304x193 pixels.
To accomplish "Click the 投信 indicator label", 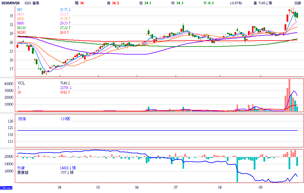I will pos(22,119).
